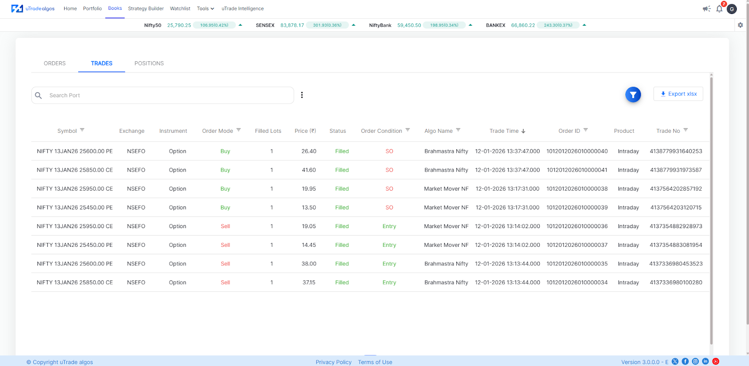Open the Portfolio page

(92, 8)
